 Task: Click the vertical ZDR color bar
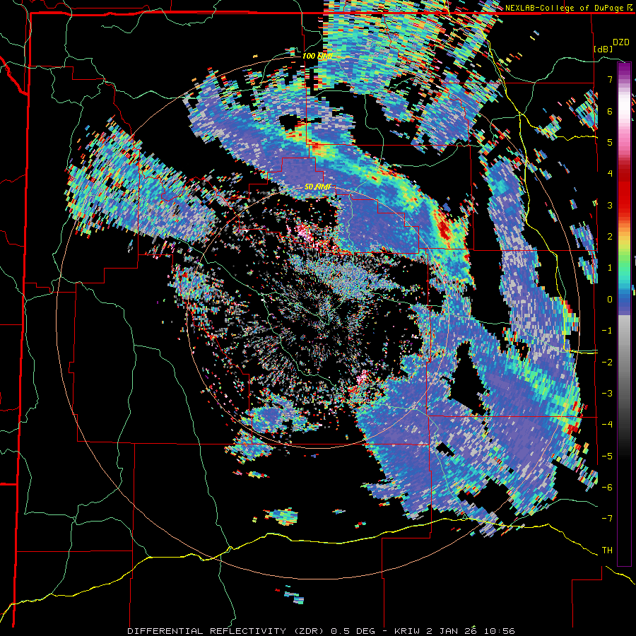624,314
